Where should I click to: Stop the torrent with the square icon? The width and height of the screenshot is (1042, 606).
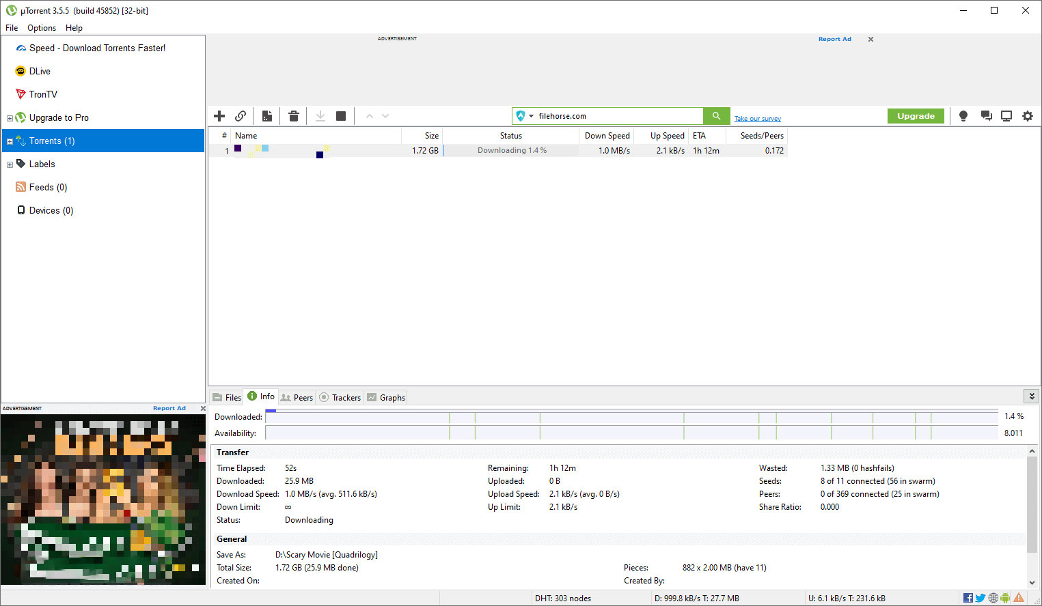(x=341, y=116)
